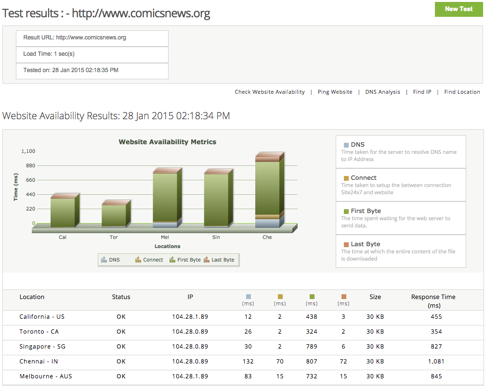The image size is (485, 388).
Task: Click IP 104.28.0.89 in Toronto row
Action: [190, 332]
